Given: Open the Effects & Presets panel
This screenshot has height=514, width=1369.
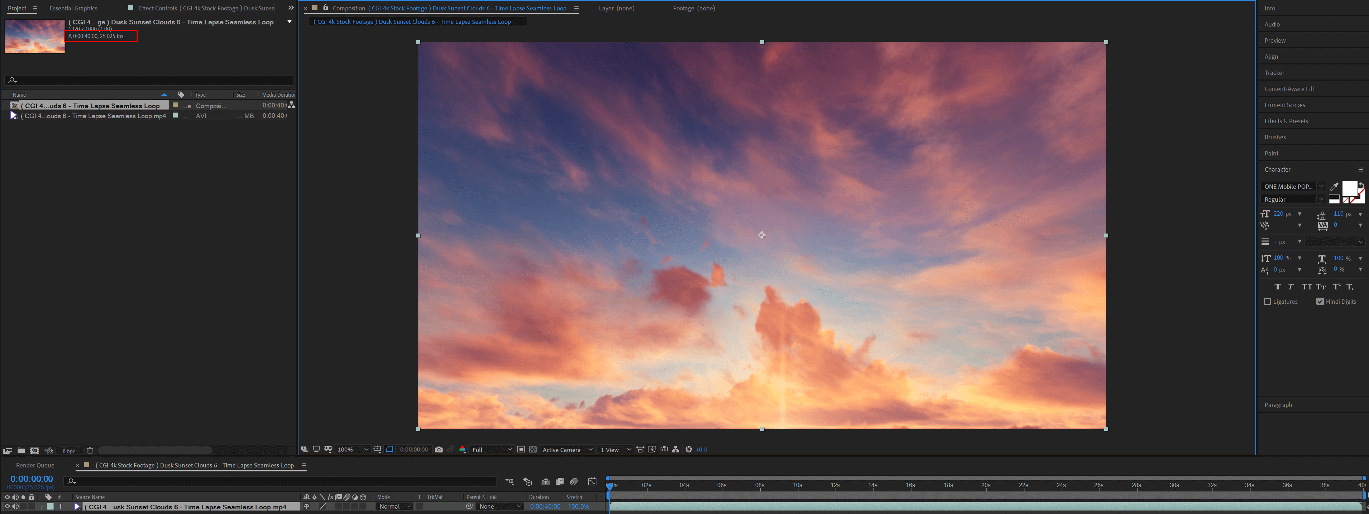Looking at the screenshot, I should pyautogui.click(x=1286, y=121).
